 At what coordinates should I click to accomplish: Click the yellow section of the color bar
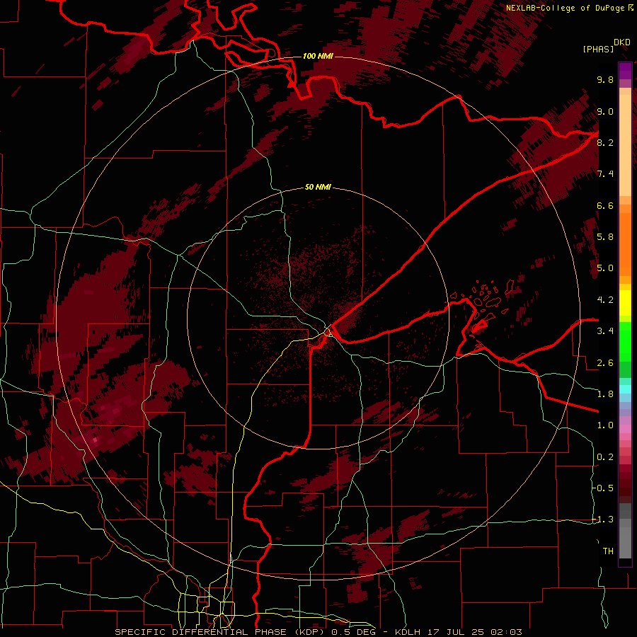pyautogui.click(x=625, y=303)
